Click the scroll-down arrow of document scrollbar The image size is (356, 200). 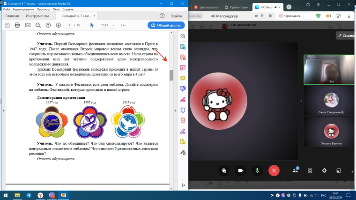coord(171,188)
